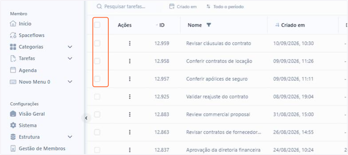Sort by the ID column header
The width and height of the screenshot is (348, 155).
162,25
